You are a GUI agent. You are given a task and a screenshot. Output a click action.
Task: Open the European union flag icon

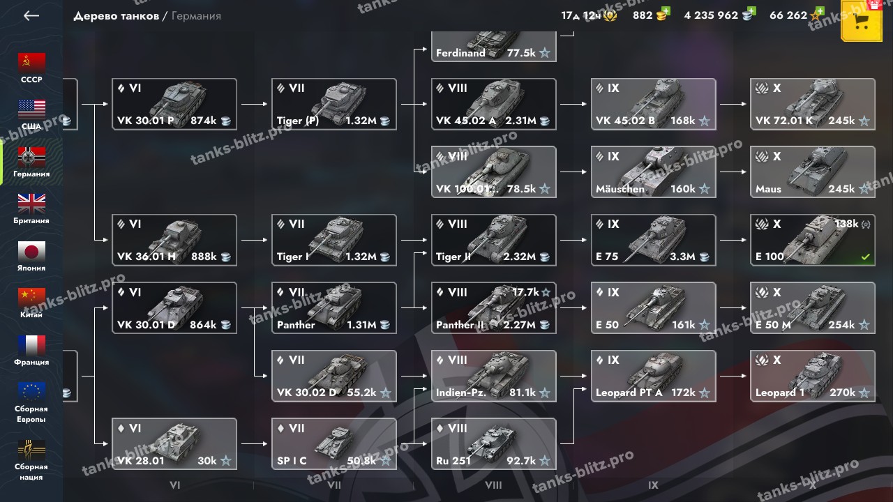point(31,392)
